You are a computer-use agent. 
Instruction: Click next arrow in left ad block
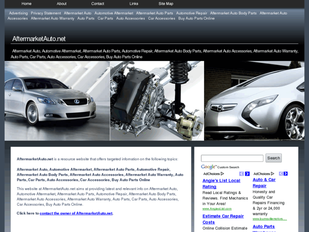[x=247, y=174]
